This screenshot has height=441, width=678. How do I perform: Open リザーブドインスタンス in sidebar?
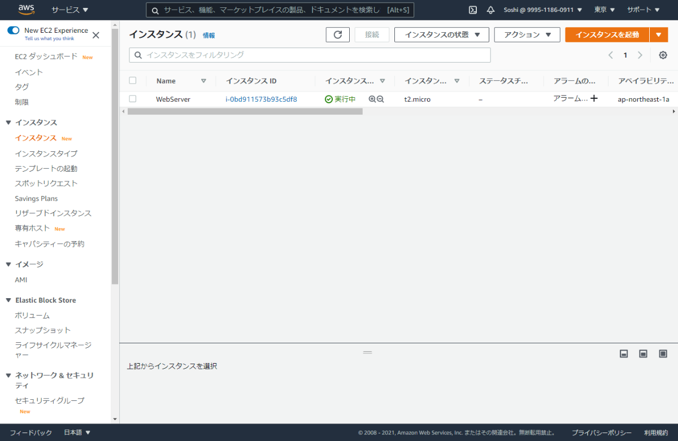[x=53, y=213]
